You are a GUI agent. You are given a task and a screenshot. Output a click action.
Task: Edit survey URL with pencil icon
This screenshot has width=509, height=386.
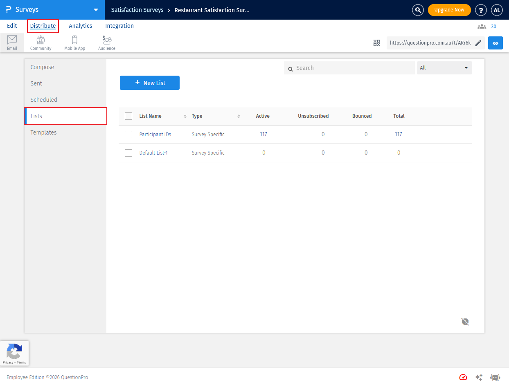click(x=478, y=43)
